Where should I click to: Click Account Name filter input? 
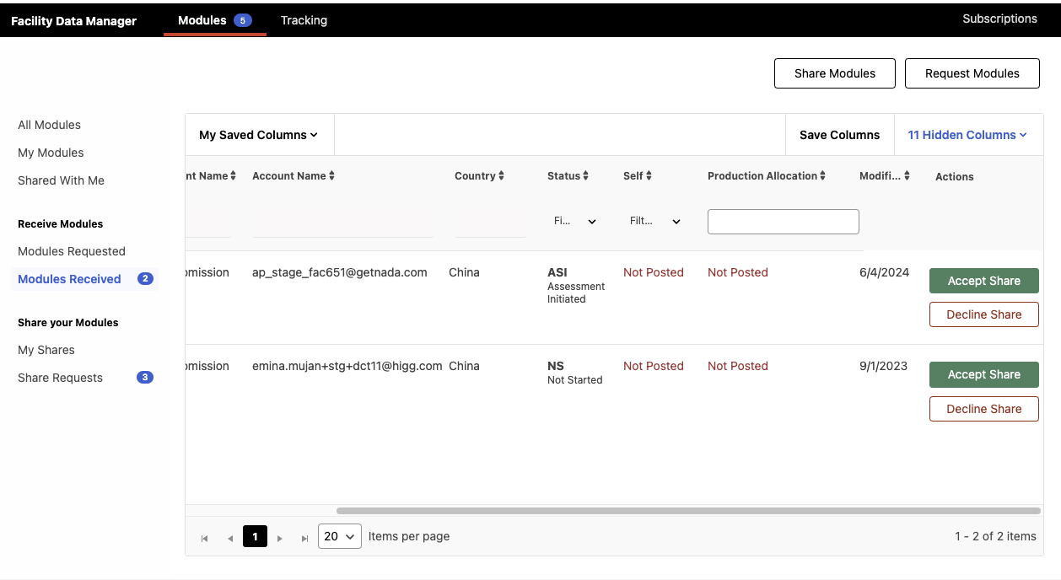343,223
